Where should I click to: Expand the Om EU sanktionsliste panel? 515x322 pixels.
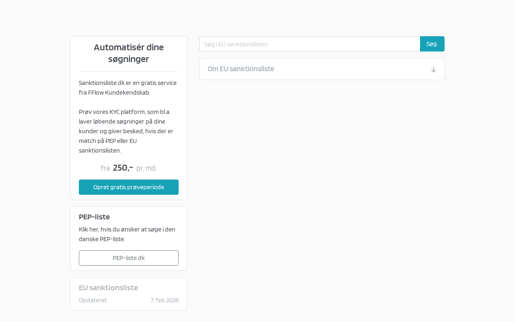pyautogui.click(x=241, y=69)
